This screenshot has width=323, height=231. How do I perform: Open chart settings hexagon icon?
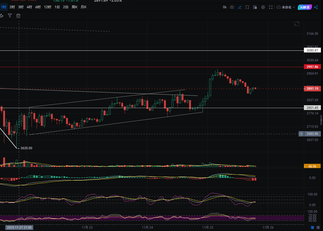tap(263, 7)
